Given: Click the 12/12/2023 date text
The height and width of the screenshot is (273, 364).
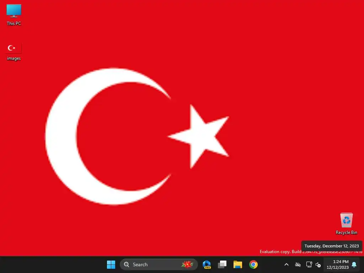Looking at the screenshot, I should coord(338,267).
